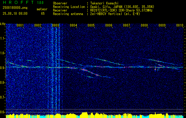The width and height of the screenshot is (186, 118).
Task: Click the Receiver label
Action: pos(60,10)
